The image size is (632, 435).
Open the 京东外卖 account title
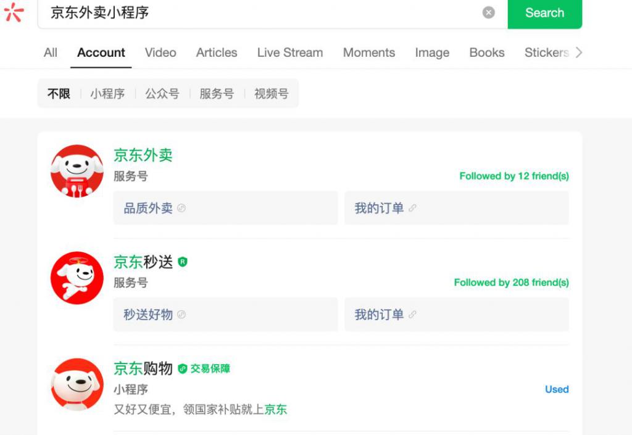coord(143,155)
